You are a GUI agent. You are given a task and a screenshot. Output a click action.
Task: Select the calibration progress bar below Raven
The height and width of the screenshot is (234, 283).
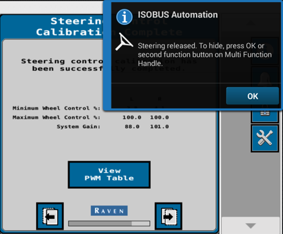pos(109,224)
